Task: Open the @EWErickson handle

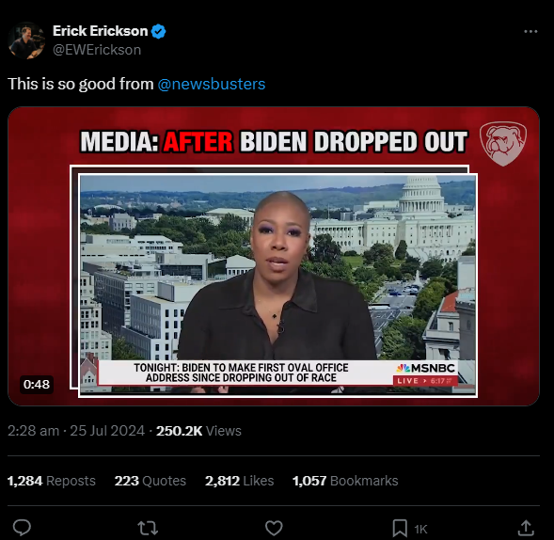Action: [97, 50]
